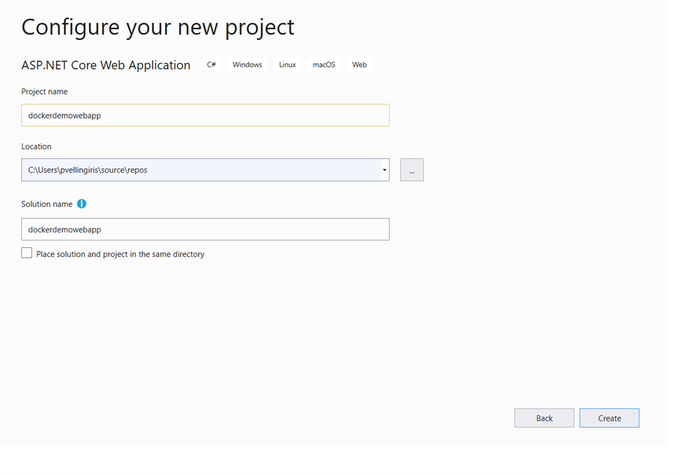The height and width of the screenshot is (475, 681).
Task: Click the macOS platform tag
Action: coord(323,64)
